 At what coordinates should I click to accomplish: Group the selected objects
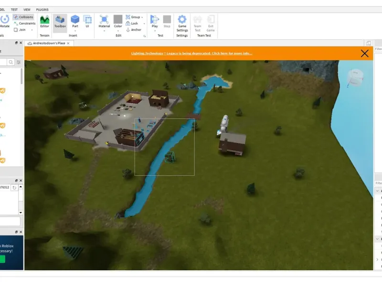click(x=133, y=17)
